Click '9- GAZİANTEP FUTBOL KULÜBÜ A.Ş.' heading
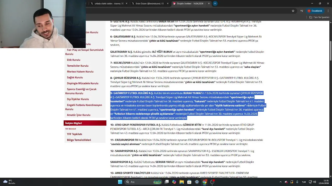The height and width of the screenshot is (186, 332). [132, 93]
